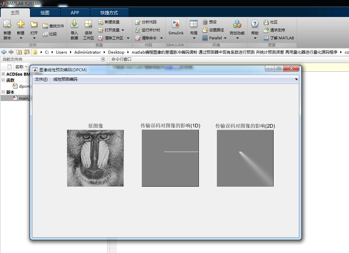Click the New Script (新建脚本) icon
Screen dimensions: 349x253
tap(7, 24)
